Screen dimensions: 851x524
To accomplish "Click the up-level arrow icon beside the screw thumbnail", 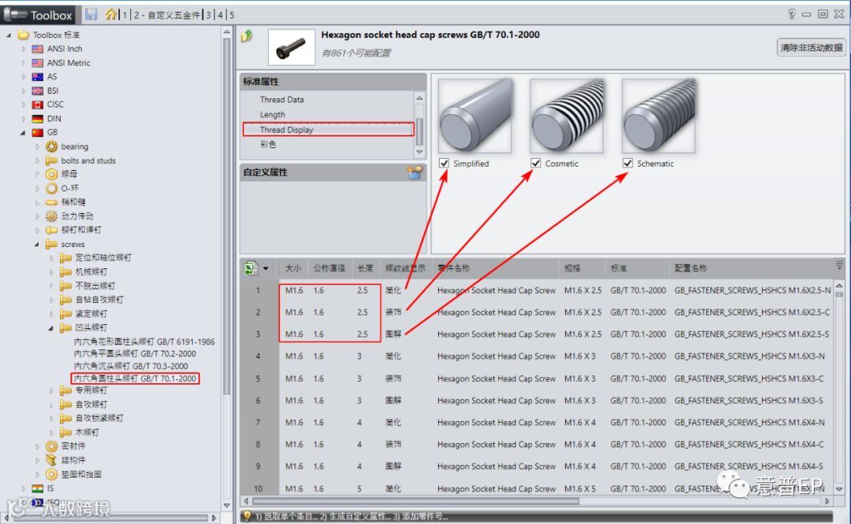I will click(247, 35).
